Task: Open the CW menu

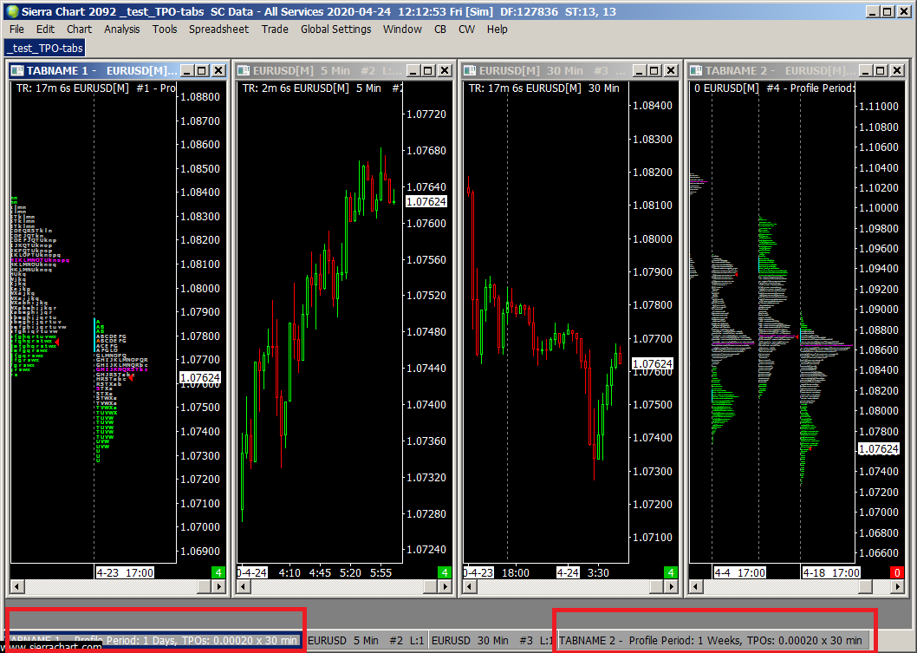Action: (x=466, y=29)
